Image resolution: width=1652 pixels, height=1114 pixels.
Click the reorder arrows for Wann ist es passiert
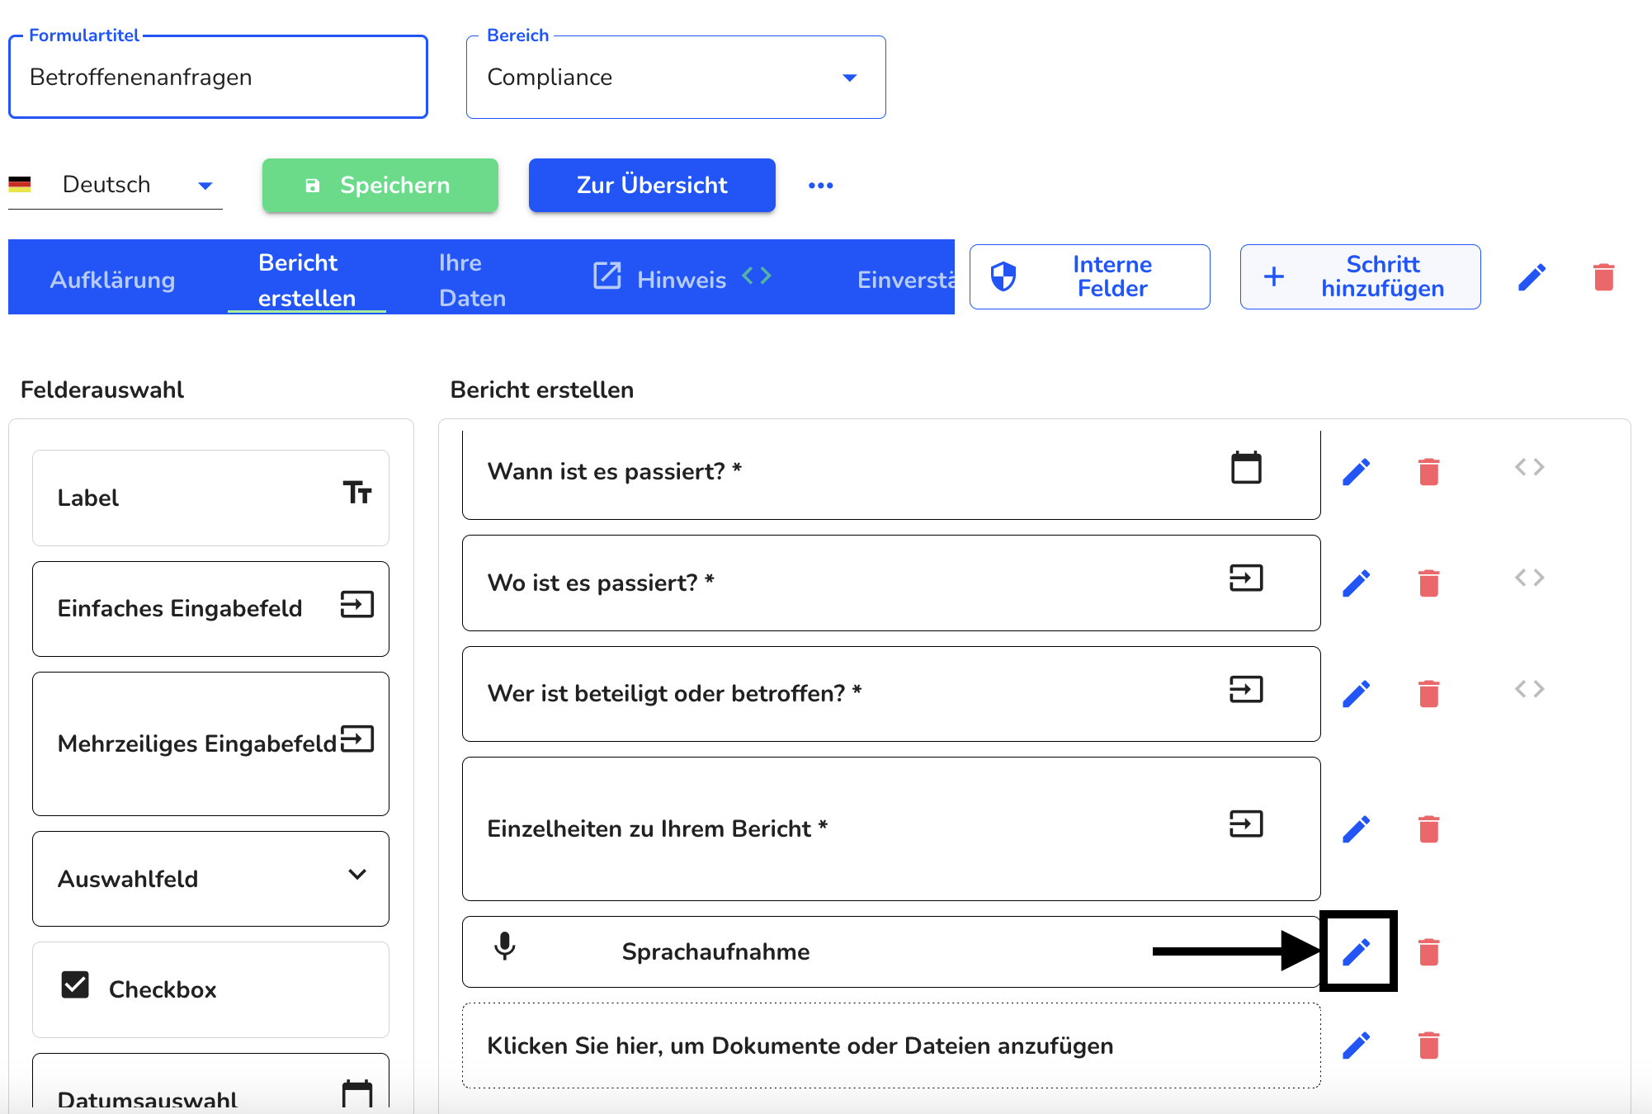[x=1530, y=470]
